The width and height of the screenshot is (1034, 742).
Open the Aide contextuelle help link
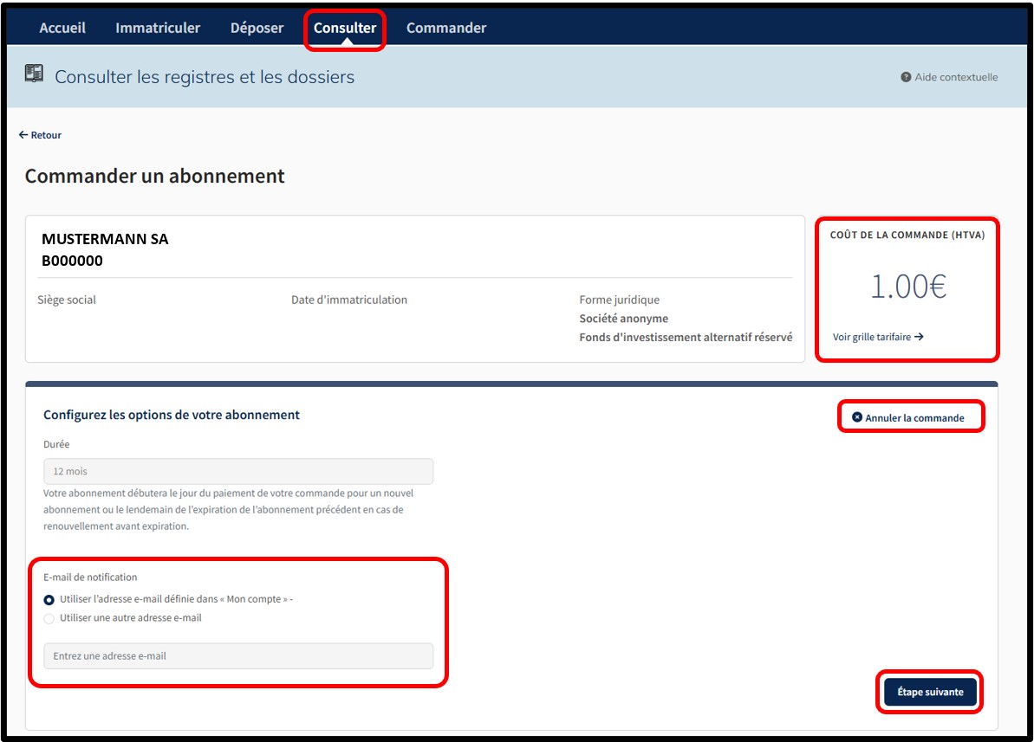click(956, 77)
